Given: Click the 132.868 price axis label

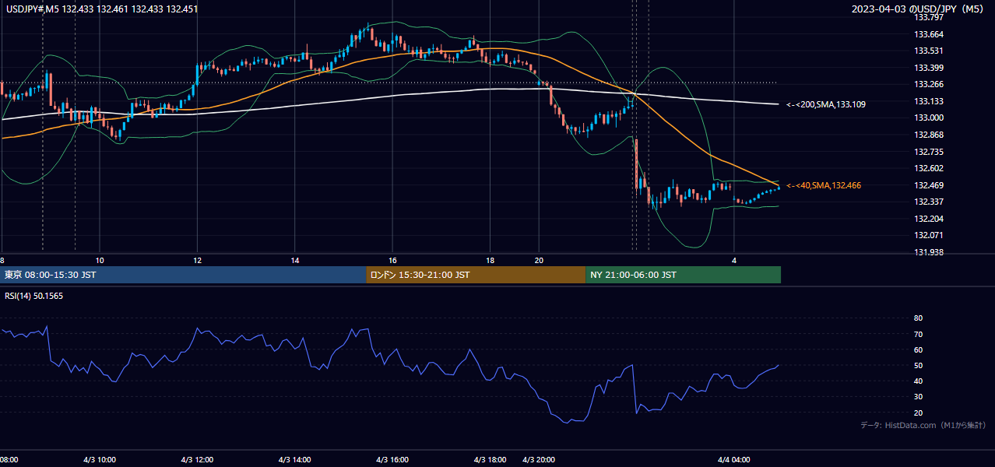Looking at the screenshot, I should 928,135.
